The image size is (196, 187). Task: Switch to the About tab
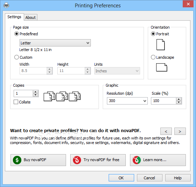tap(30, 17)
